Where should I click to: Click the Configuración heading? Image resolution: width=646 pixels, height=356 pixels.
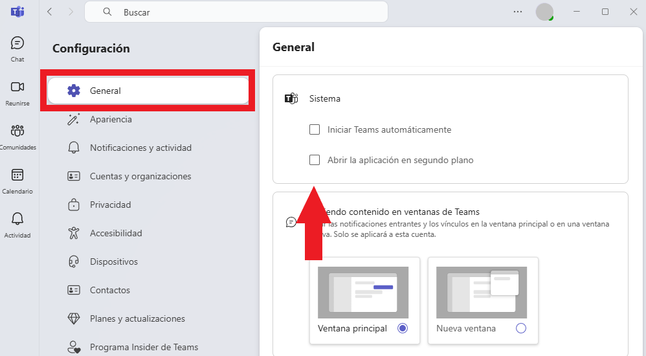pos(91,49)
